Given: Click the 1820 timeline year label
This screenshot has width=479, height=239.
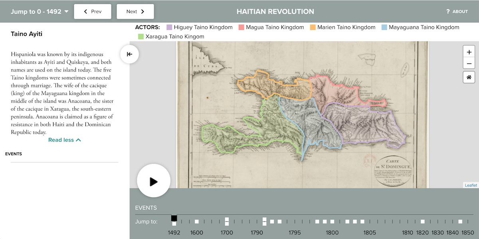Looking at the screenshot, I should point(422,233).
